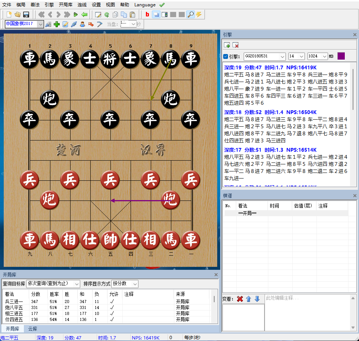Open the 棋局 menu
The image size is (359, 341).
click(21, 5)
